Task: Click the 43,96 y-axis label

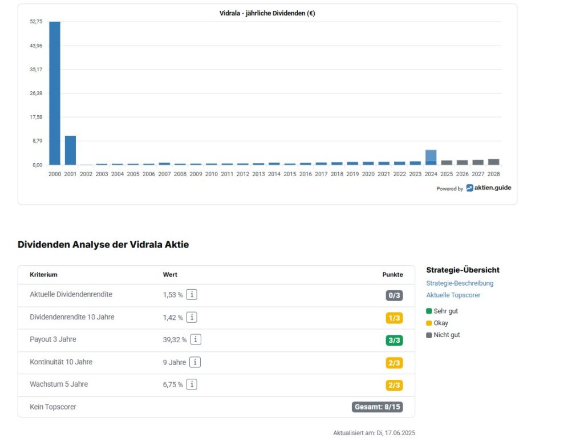Action: (36, 46)
